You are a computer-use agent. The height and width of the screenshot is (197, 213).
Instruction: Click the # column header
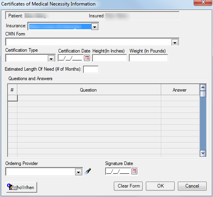[x=12, y=90]
